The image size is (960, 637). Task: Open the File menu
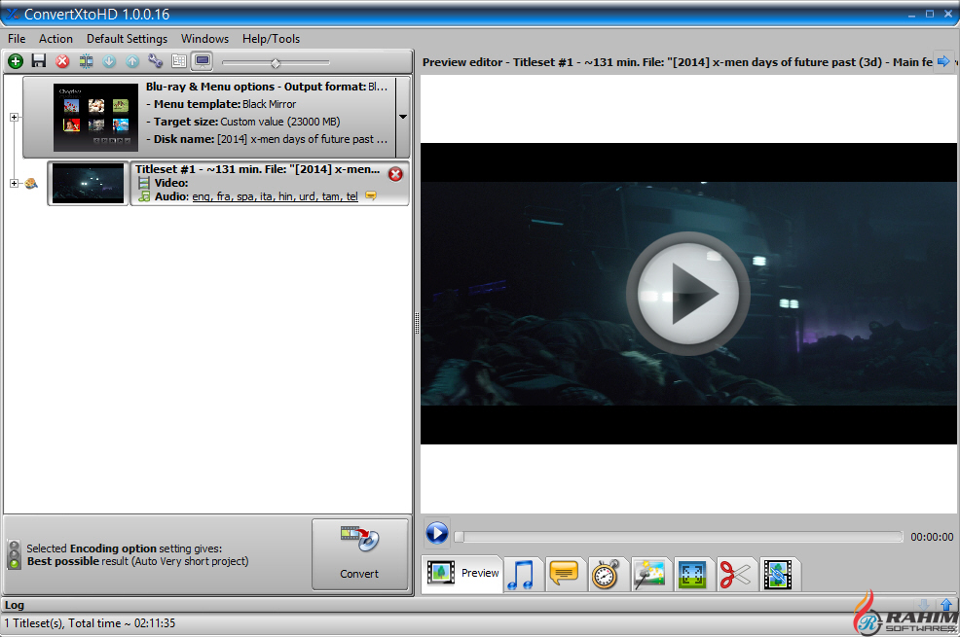coord(17,39)
